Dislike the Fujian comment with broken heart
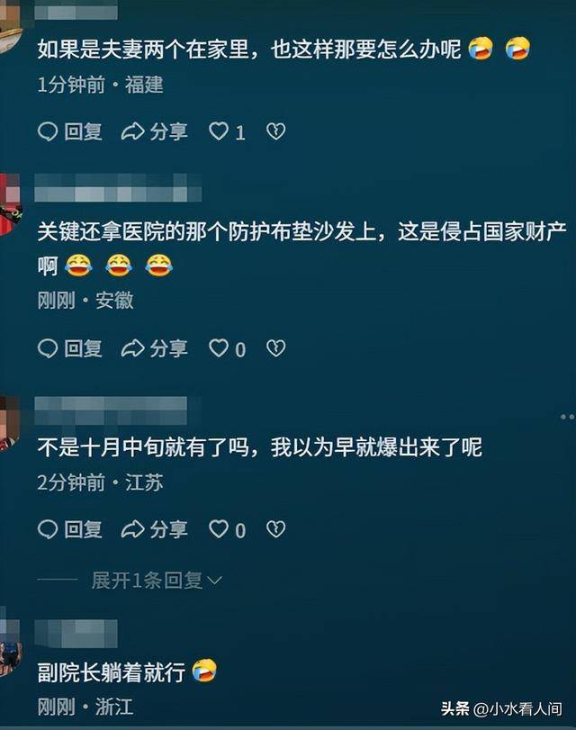 point(275,131)
